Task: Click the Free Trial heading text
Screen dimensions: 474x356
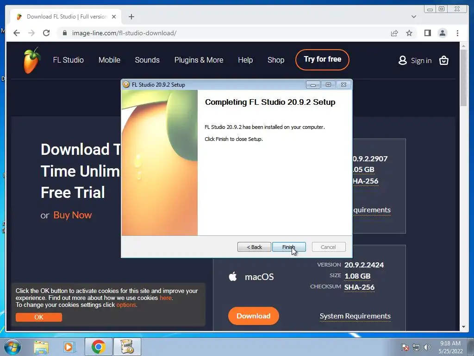Action: pos(73,192)
